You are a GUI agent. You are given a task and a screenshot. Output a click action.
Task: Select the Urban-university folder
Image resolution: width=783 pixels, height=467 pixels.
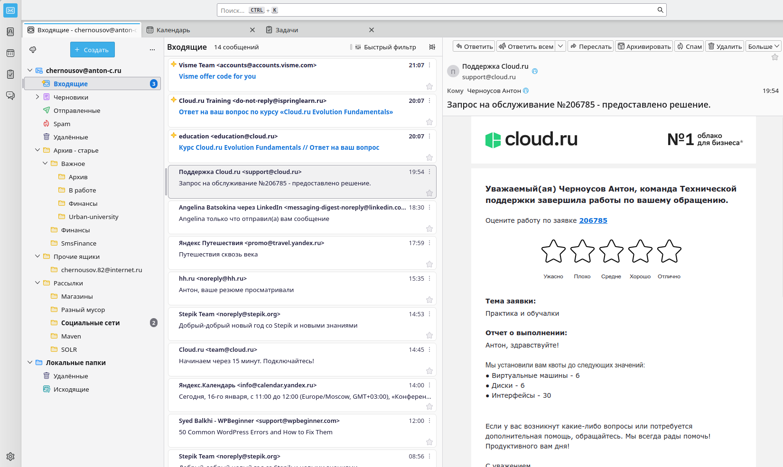point(93,216)
